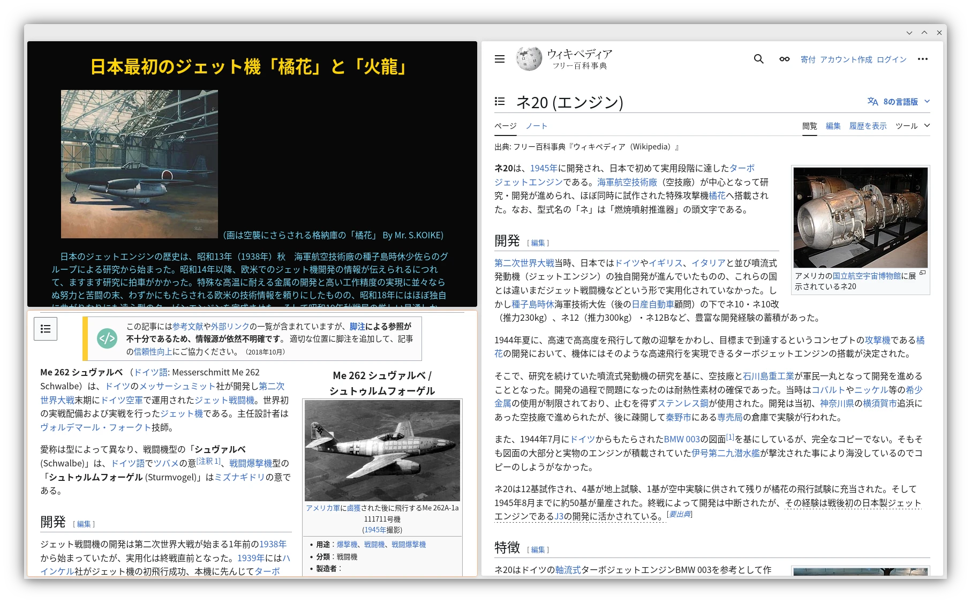Open the 脚注 link in the notice box
This screenshot has width=971, height=603.
357,326
